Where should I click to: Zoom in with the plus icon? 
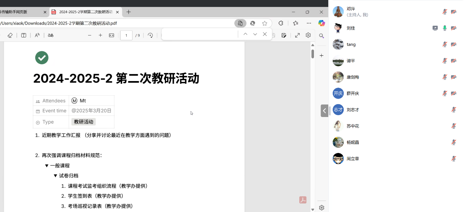click(x=100, y=35)
